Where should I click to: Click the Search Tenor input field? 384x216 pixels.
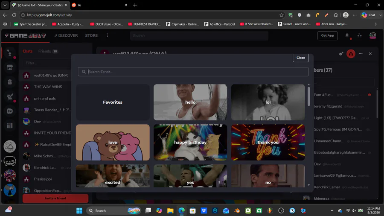pyautogui.click(x=193, y=72)
